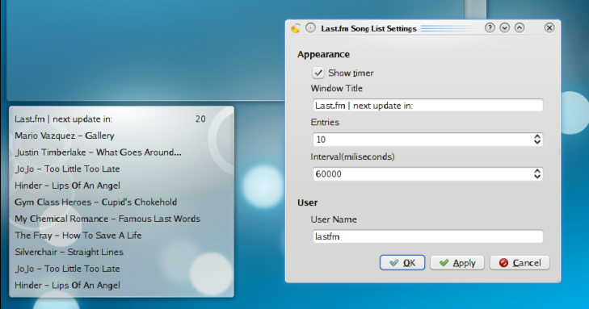Select 'Silverchair – Straight Lines' in the list
Screen dimensions: 589x309
[x=69, y=252]
